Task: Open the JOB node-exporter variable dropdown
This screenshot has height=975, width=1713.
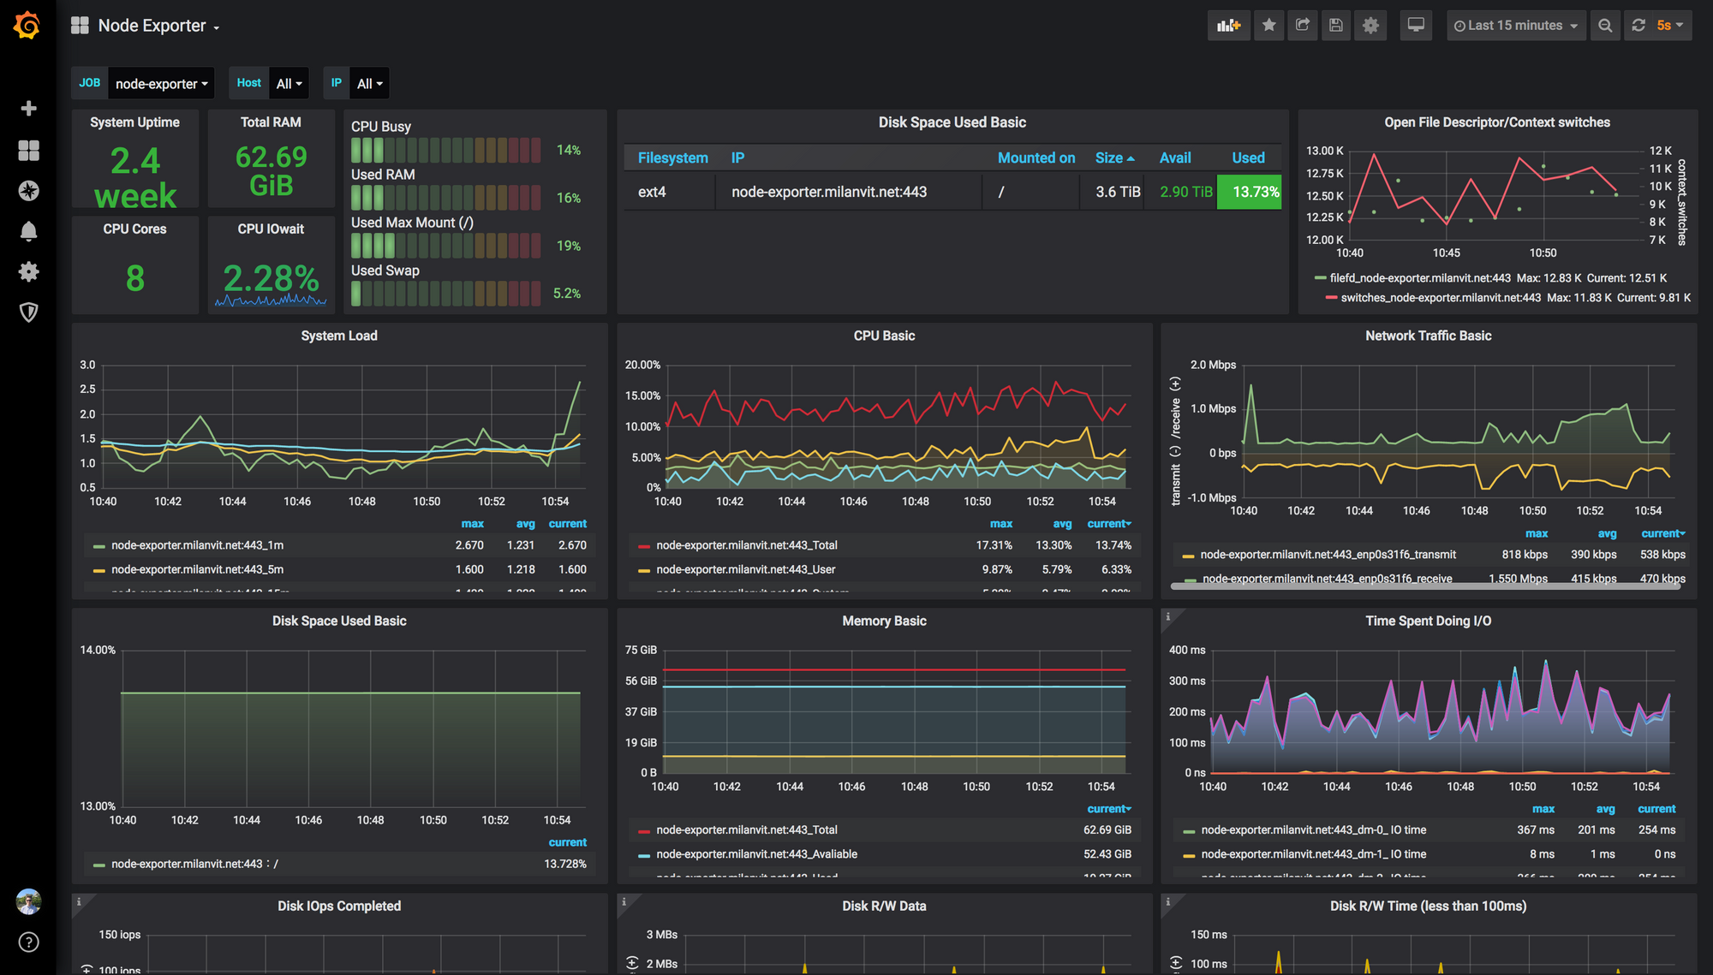Action: [161, 84]
